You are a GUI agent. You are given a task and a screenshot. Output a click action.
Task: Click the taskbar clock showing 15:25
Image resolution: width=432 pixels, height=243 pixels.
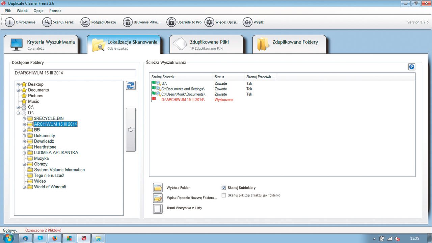coord(415,239)
